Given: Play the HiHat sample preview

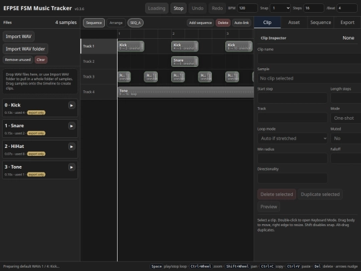Looking at the screenshot, I should point(72,147).
